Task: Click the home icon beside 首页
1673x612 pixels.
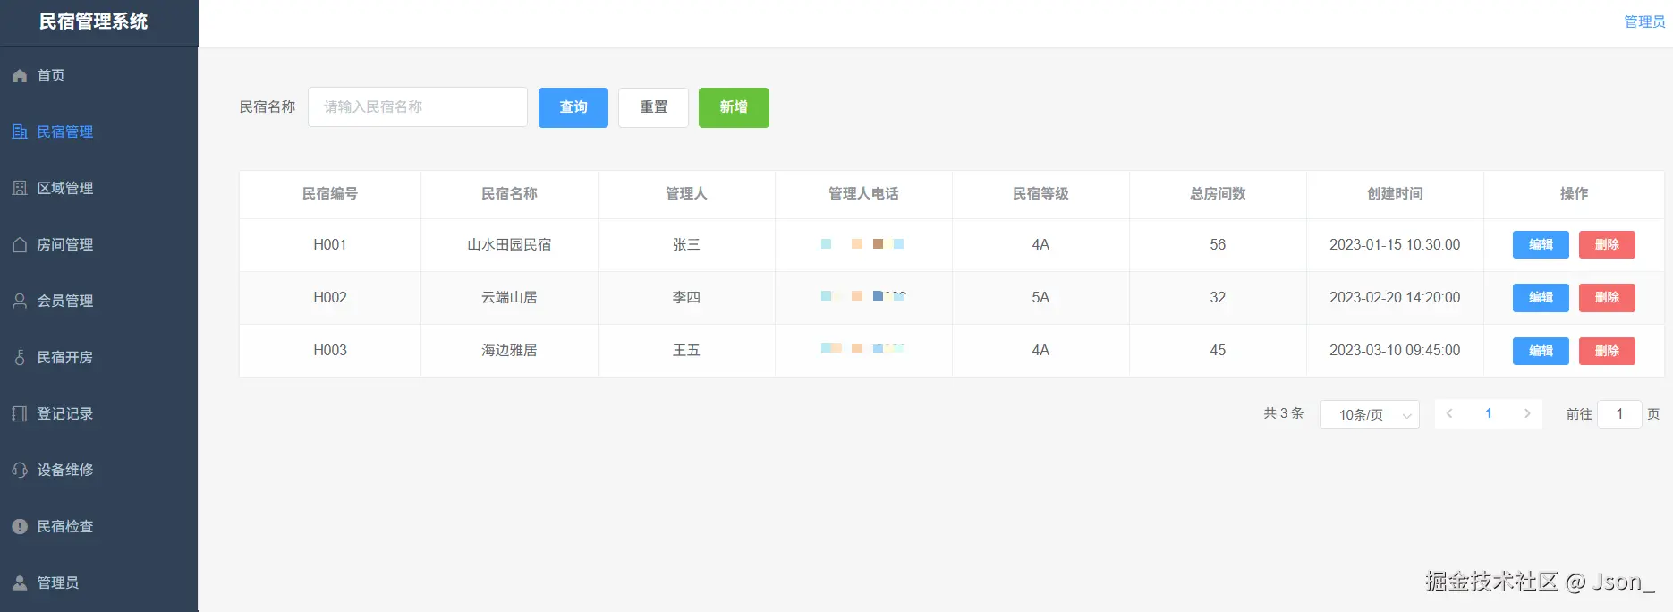Action: pos(20,76)
